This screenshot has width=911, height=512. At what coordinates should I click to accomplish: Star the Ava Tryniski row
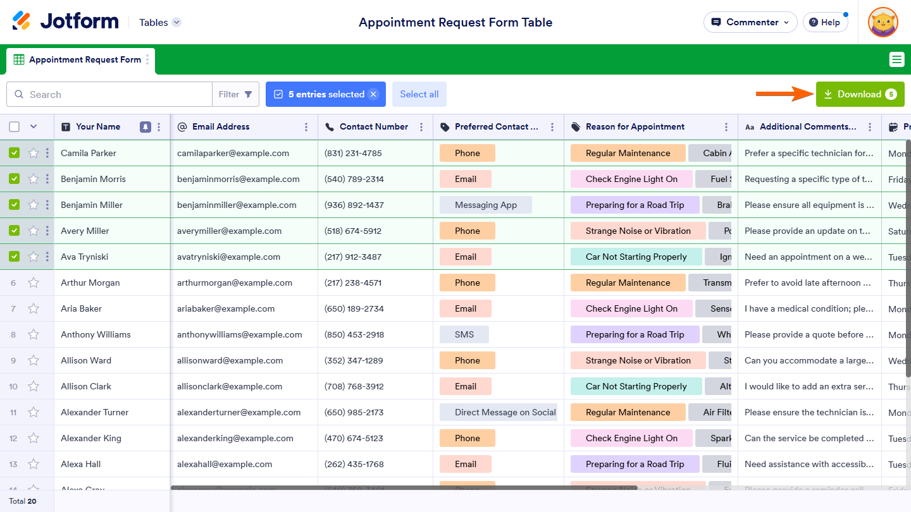[34, 257]
